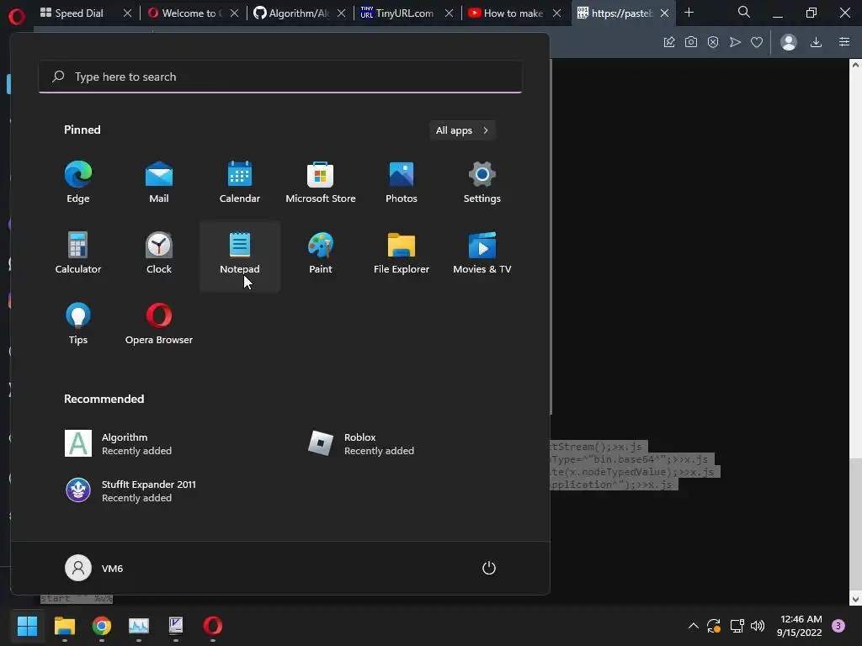Show hidden system tray icons

[694, 626]
